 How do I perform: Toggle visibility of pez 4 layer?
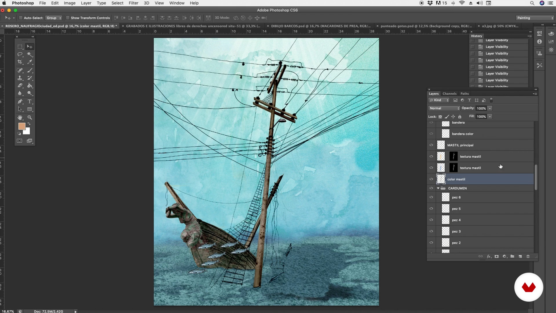click(x=431, y=220)
